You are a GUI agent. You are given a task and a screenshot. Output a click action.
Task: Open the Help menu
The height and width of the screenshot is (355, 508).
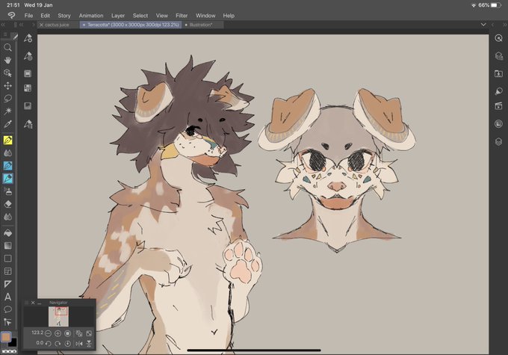(229, 16)
